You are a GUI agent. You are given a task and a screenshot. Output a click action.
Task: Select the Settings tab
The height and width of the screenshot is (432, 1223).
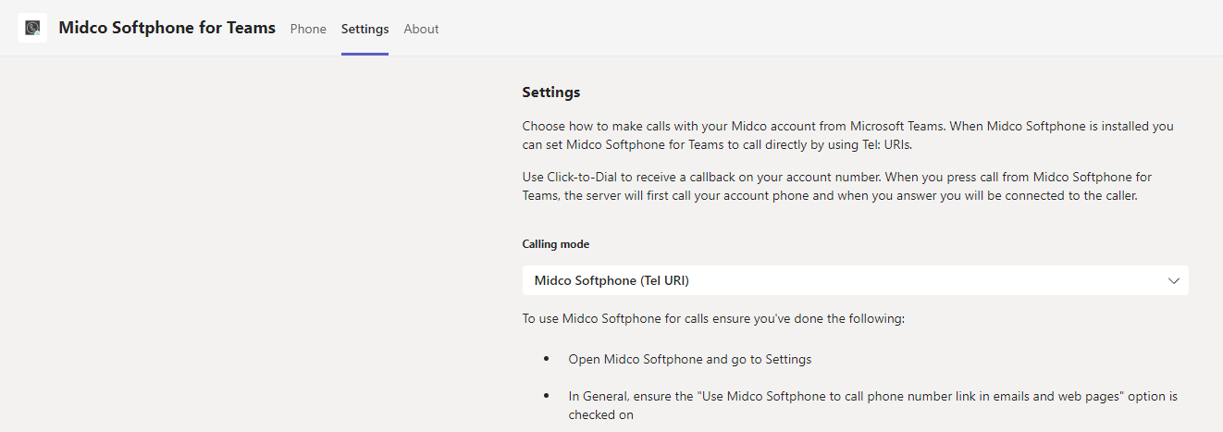click(364, 29)
